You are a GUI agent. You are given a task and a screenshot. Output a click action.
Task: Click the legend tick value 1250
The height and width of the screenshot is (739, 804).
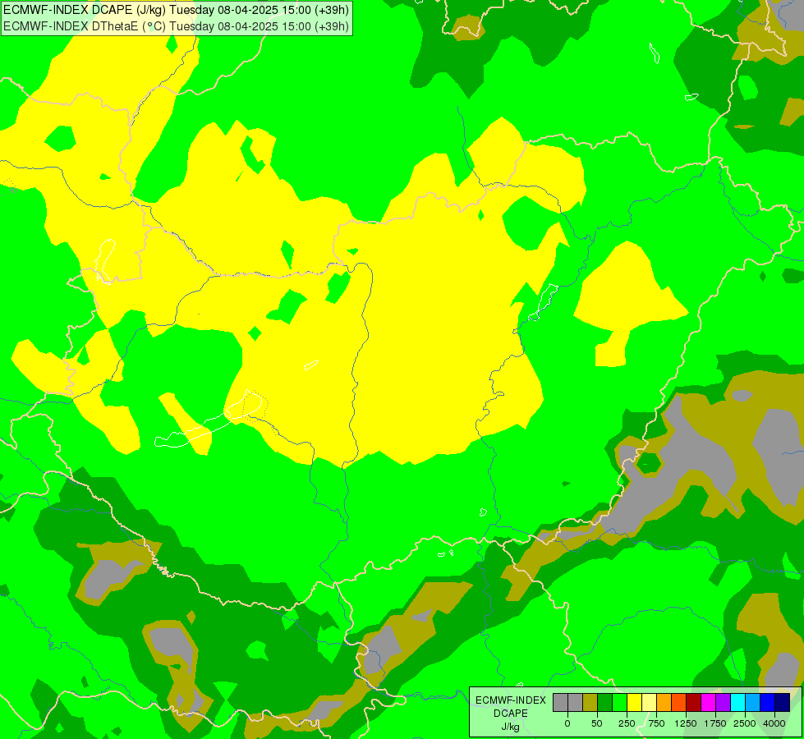tap(686, 723)
